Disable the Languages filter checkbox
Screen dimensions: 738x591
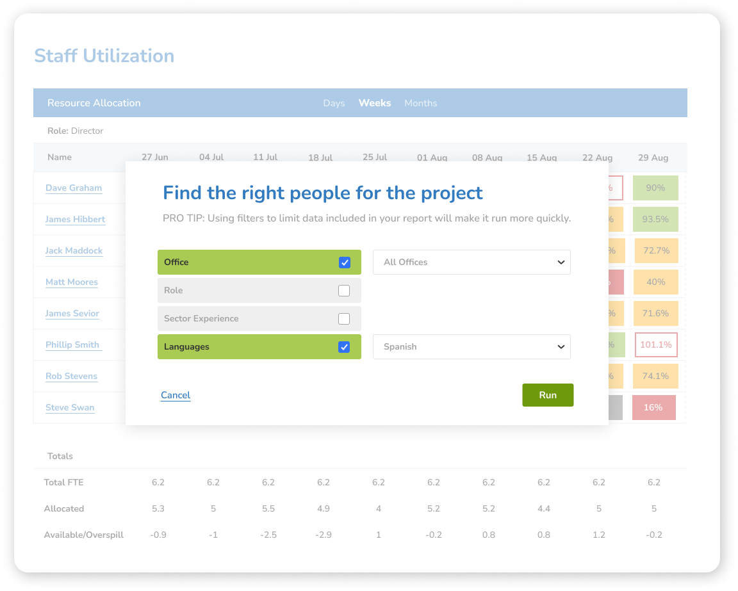point(344,346)
